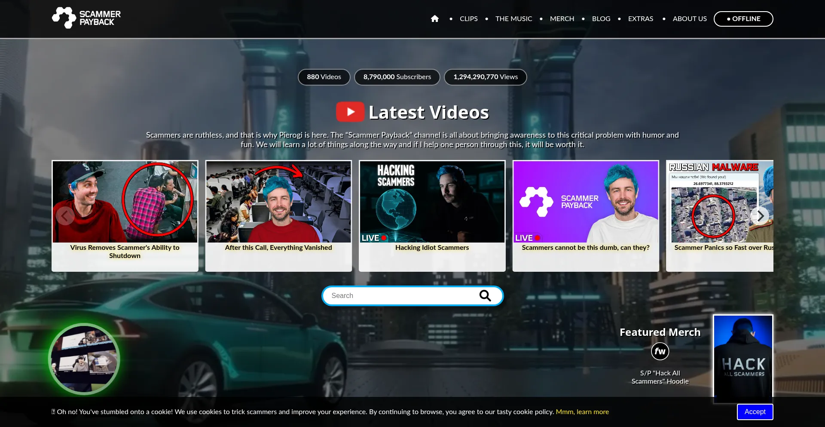Click the Scammer Payback logo
Screen dimensions: 825x427
(86, 18)
